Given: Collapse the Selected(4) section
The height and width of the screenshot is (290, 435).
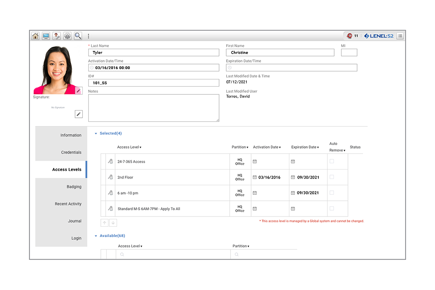Looking at the screenshot, I should click(x=108, y=134).
